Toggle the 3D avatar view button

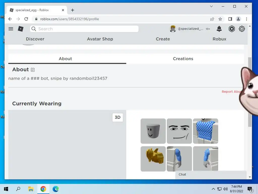point(117,117)
